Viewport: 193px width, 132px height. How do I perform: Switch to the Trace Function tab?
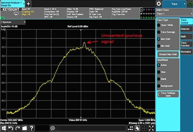pos(186,44)
